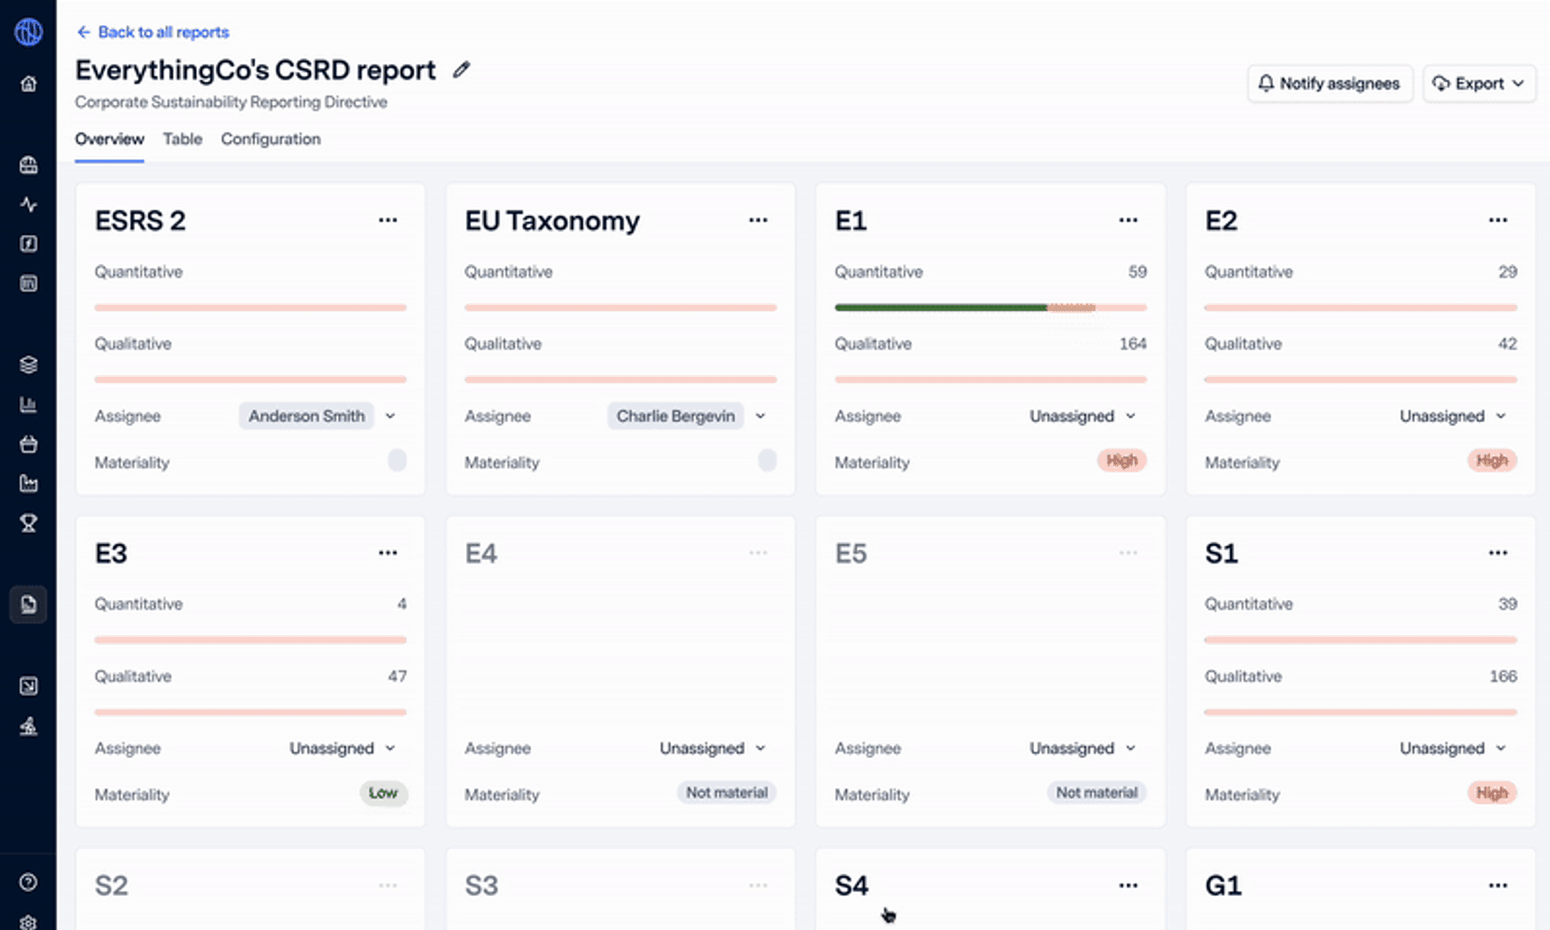The height and width of the screenshot is (930, 1550).
Task: Open ESRS 2 card three-dot menu
Action: tap(387, 220)
